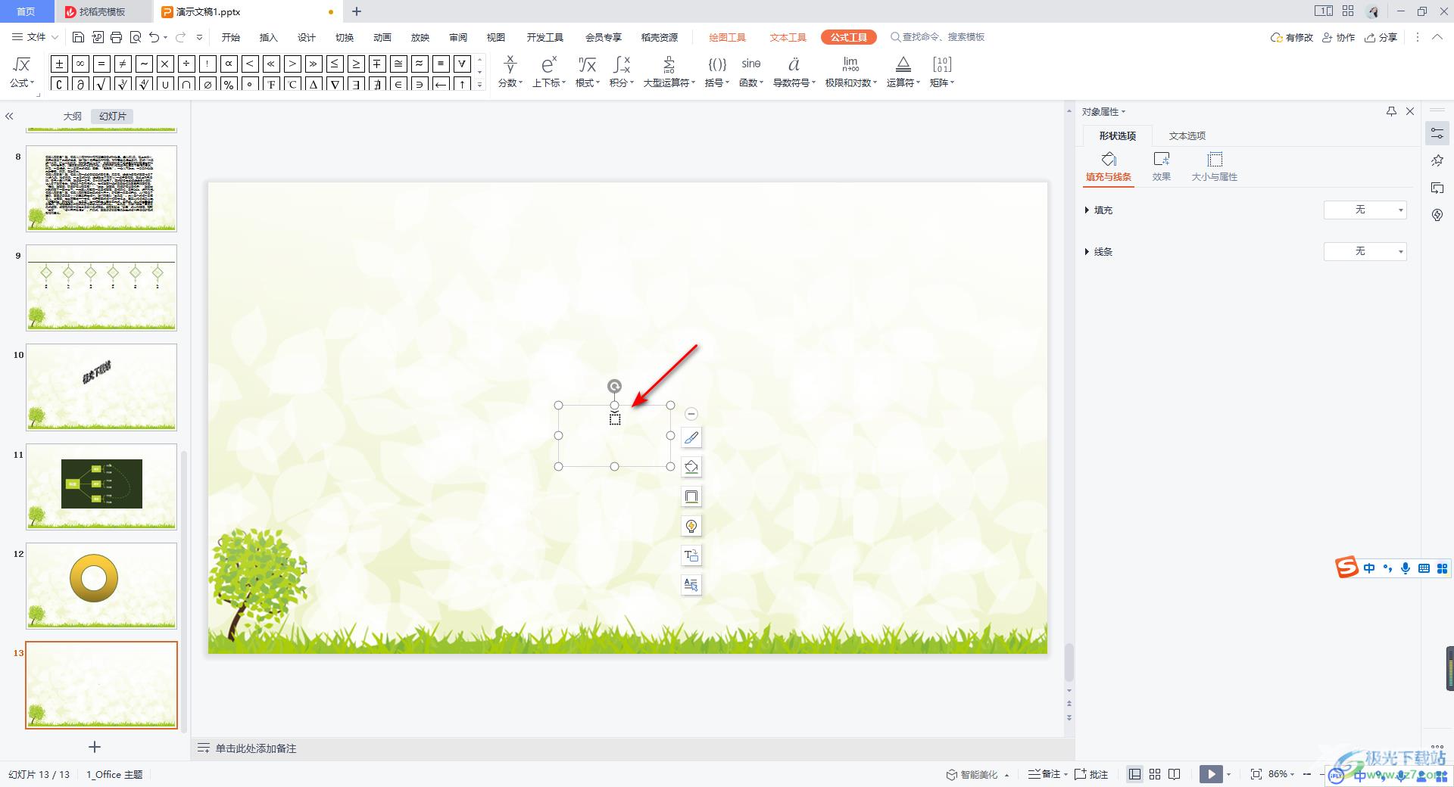Open the Matrix (矩阵) dropdown

point(941,72)
